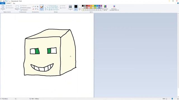
Task: Select the Eraser tool
Action: [x=33, y=9]
